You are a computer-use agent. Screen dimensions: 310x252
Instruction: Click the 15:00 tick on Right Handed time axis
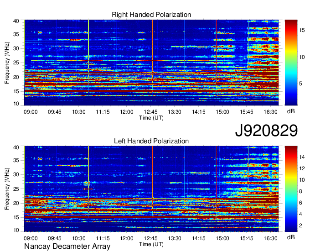point(222,112)
